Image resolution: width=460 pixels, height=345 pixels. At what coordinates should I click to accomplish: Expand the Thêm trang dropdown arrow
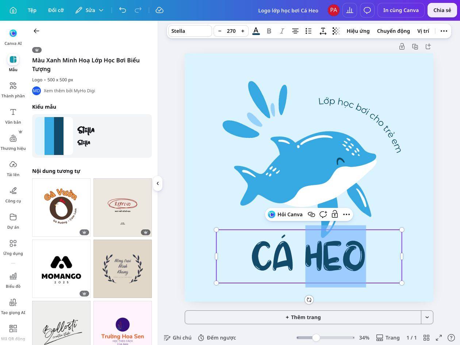coord(427,317)
